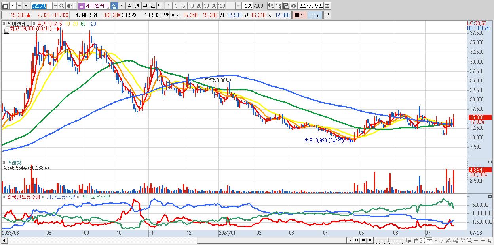494x245 pixels.
Task: Open dropdown arrow next to speaker icon
Action: point(75,6)
